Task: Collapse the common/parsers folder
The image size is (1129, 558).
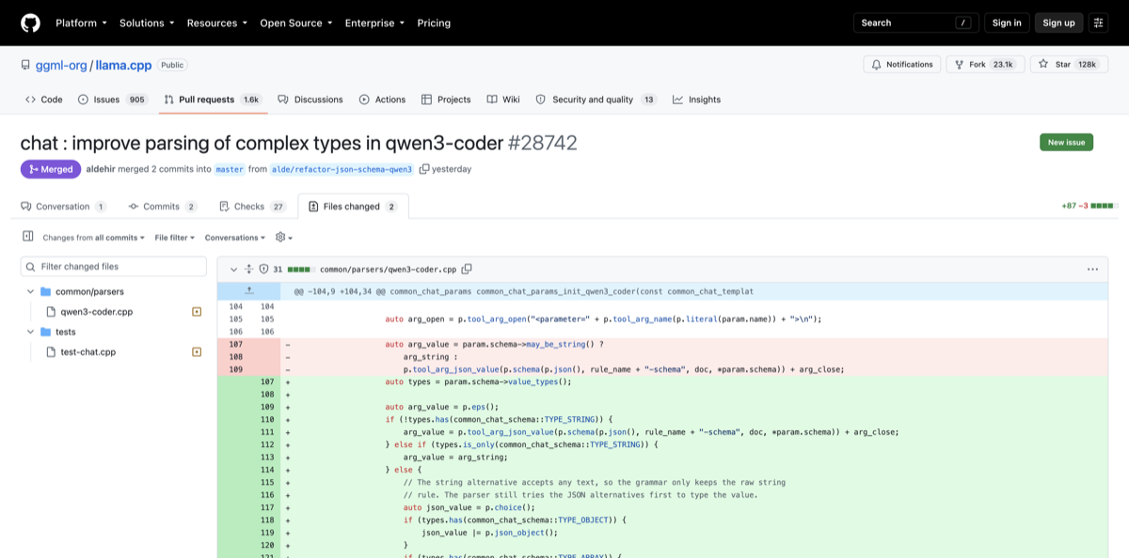Action: click(x=31, y=292)
